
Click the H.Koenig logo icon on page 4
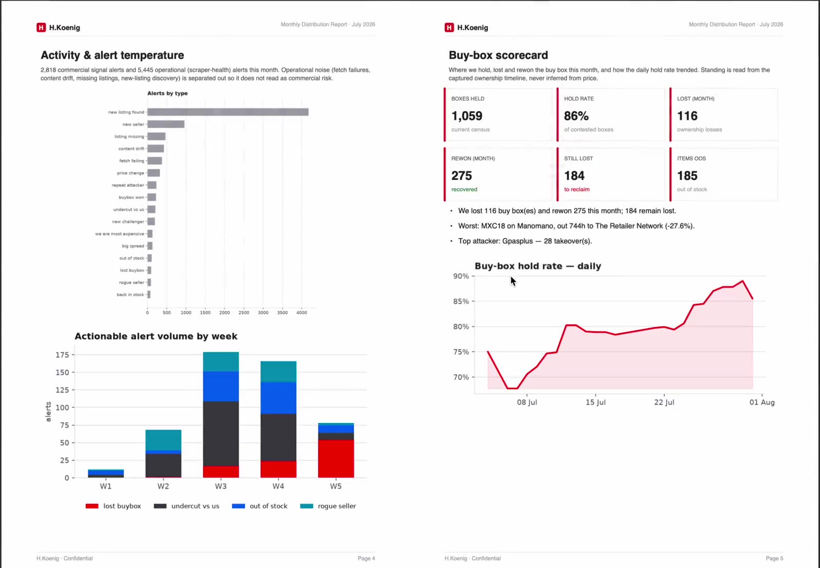[x=41, y=28]
